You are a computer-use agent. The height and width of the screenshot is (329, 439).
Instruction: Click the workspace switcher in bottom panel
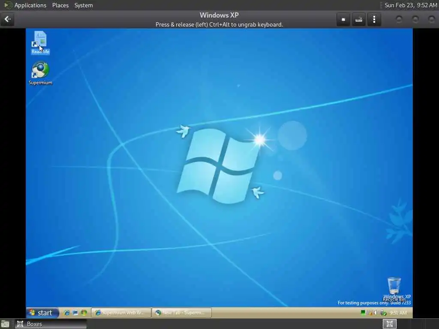click(x=389, y=324)
